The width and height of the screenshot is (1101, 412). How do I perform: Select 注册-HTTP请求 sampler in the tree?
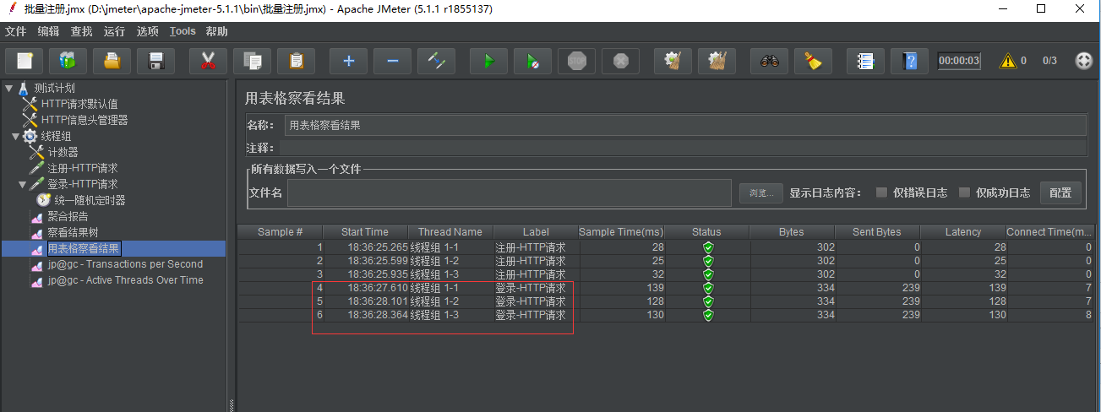[83, 168]
